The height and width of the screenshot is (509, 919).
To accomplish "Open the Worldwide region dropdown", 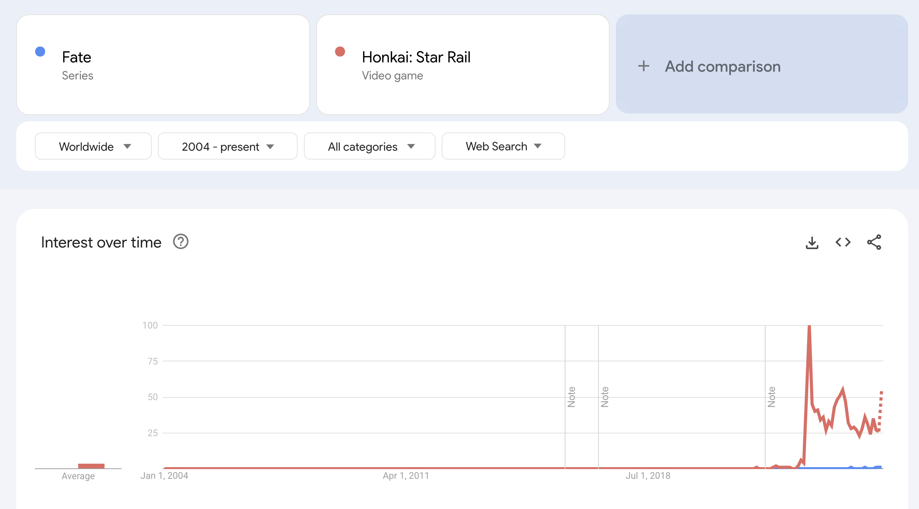I will (93, 146).
